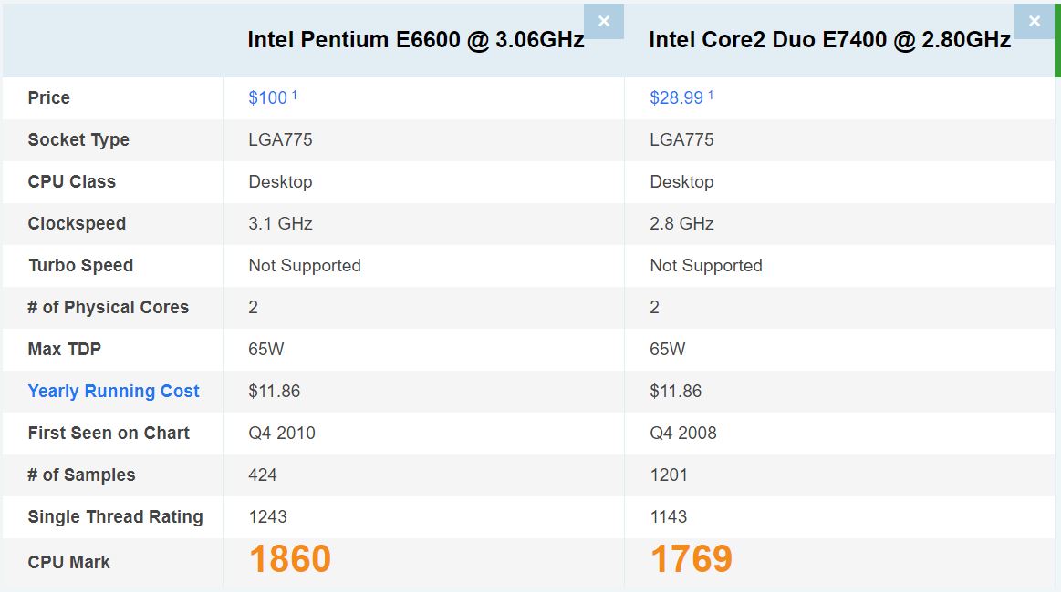Select the Socket Type row label
The width and height of the screenshot is (1061, 592).
78,140
